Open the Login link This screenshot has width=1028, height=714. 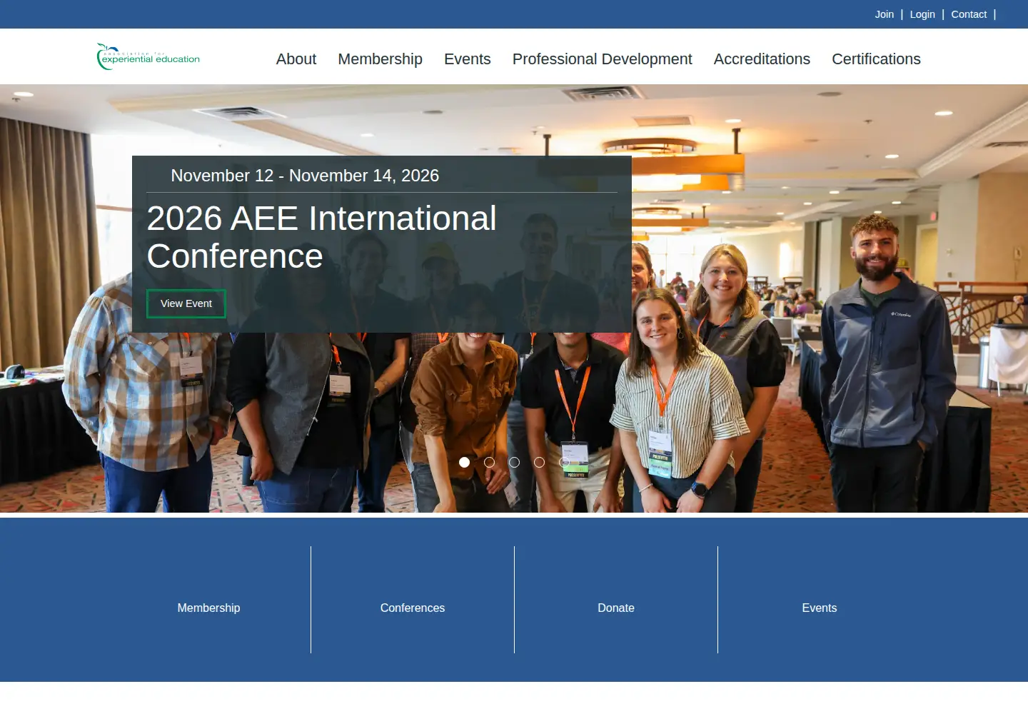coord(922,14)
